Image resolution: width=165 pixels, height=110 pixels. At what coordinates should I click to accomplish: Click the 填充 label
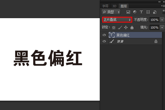(144, 28)
